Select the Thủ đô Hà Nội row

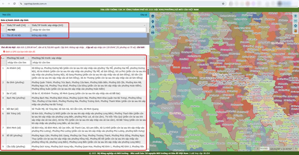[45, 35]
